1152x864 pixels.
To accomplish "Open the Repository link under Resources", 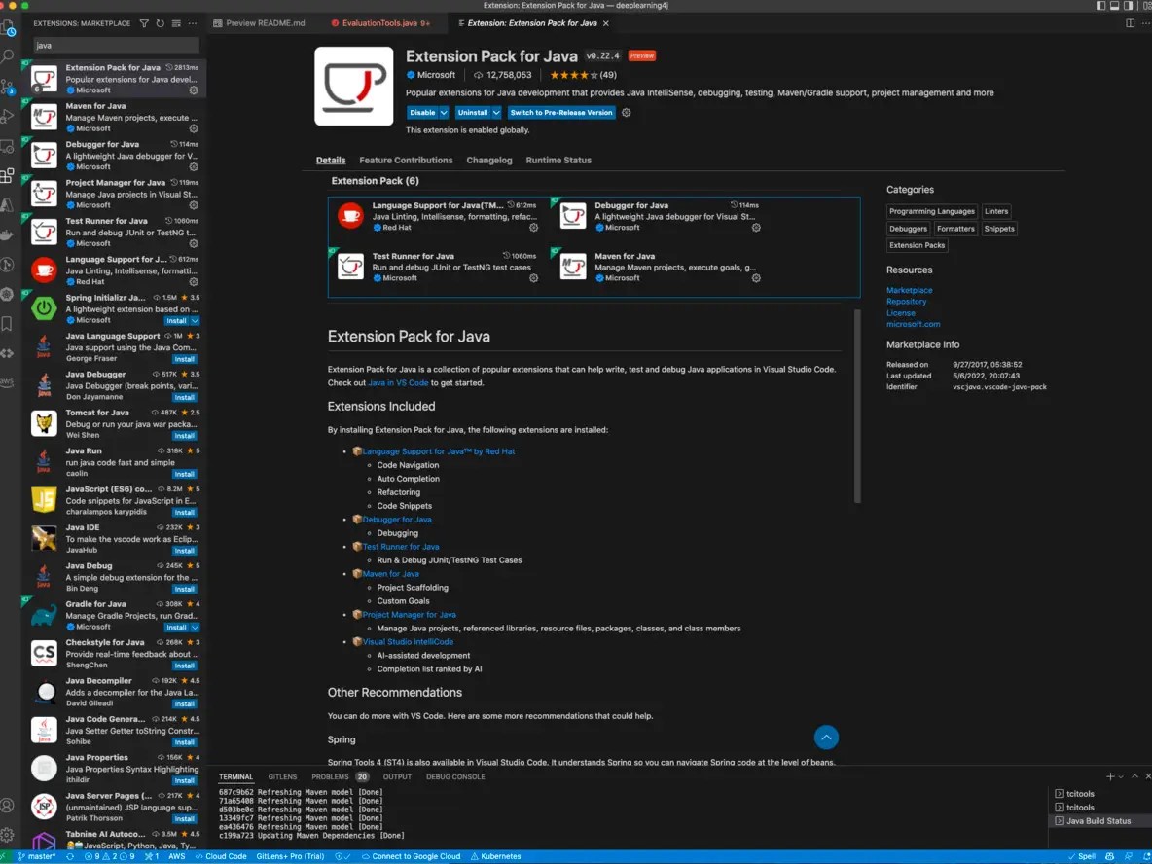I will pos(906,302).
